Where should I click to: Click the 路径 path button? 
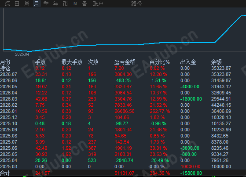point(136,4)
